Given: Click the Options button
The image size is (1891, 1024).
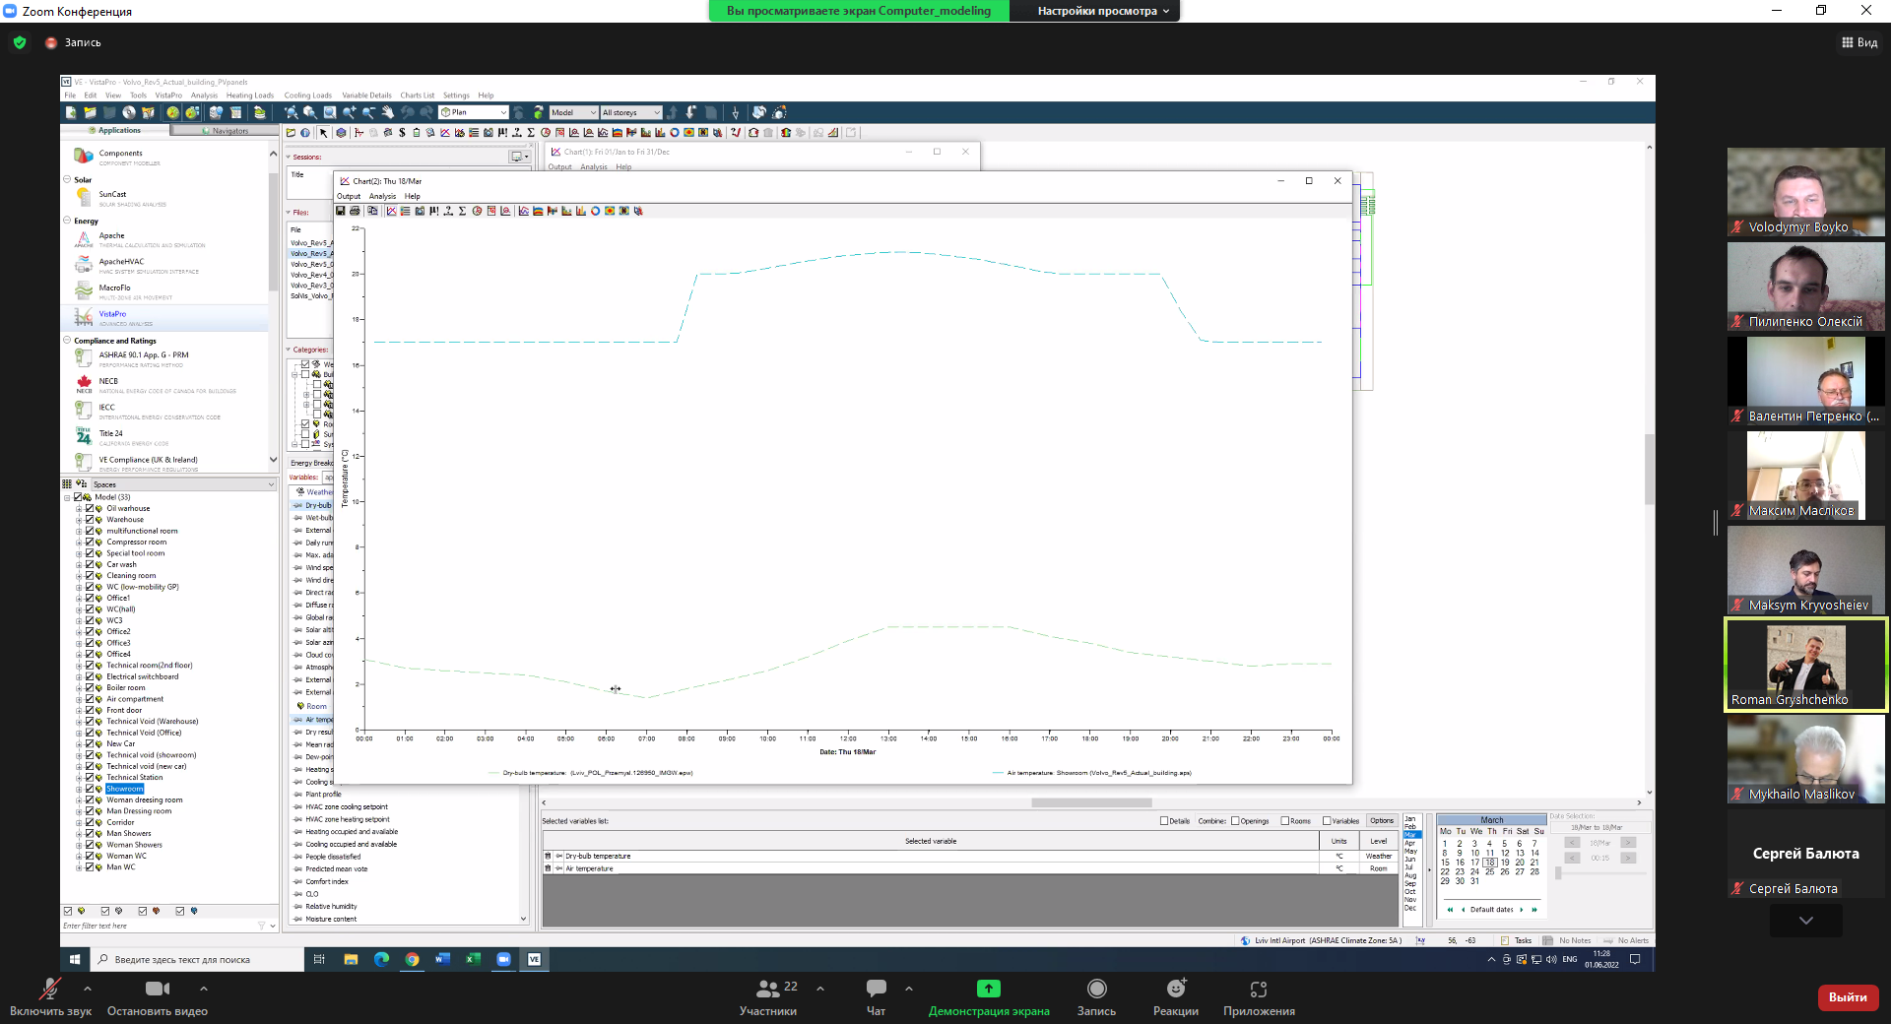Looking at the screenshot, I should (1382, 821).
